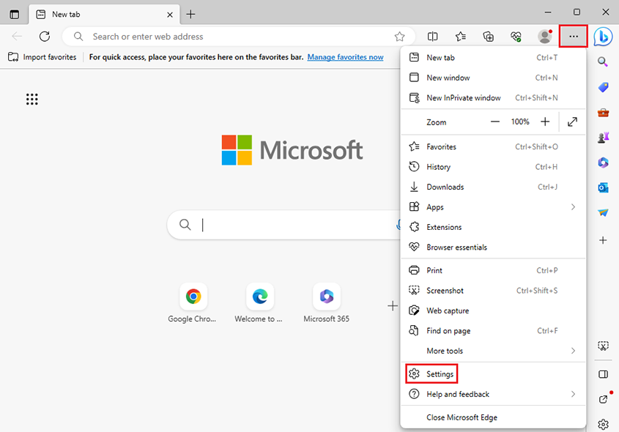Screen dimensions: 619x432
Task: Click Import favorites button
Action: pos(42,57)
